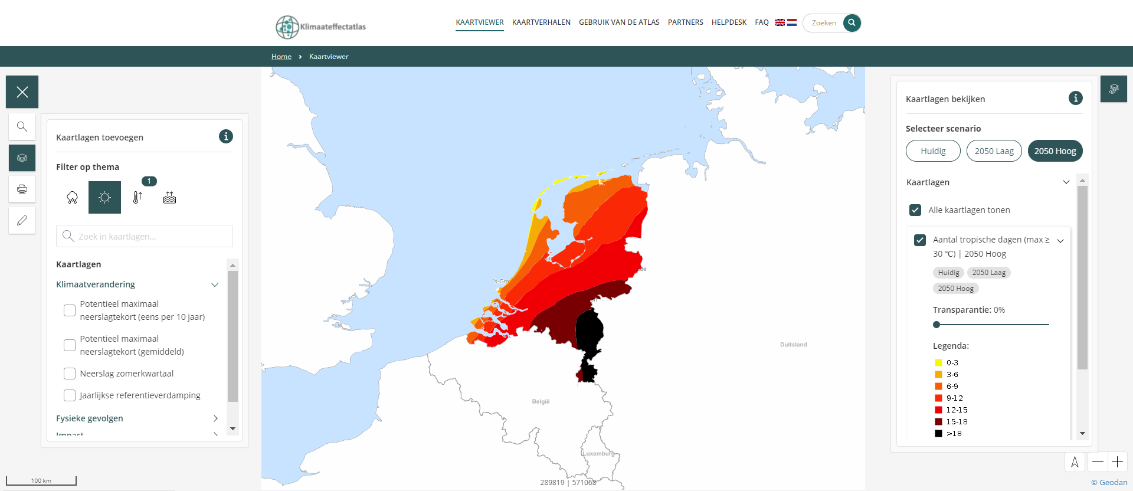The image size is (1133, 491).
Task: Select the rain cloud theme filter
Action: coord(72,198)
